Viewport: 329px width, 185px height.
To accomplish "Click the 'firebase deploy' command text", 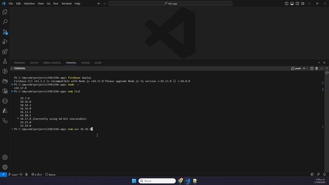I will click(x=80, y=78).
